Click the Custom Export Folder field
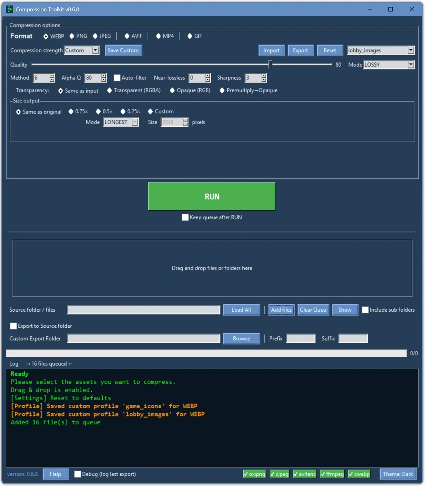This screenshot has height=490, width=428. coord(143,338)
